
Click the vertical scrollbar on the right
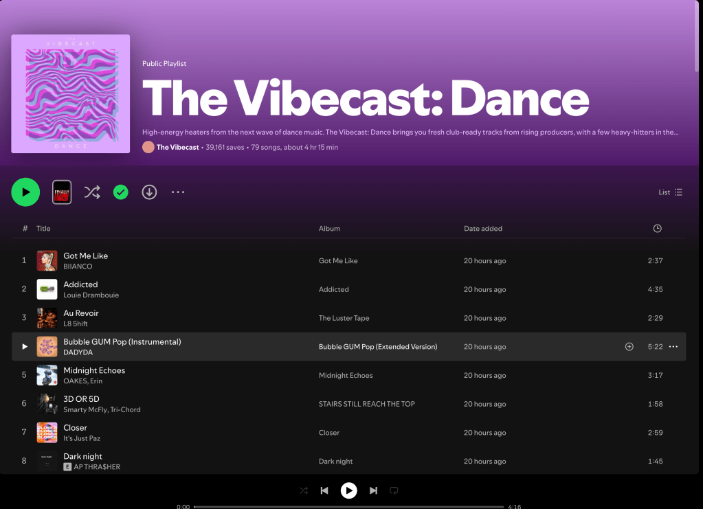point(697,36)
